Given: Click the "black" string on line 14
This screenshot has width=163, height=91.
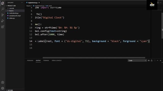Looking at the screenshot, I should pyautogui.click(x=115, y=41).
